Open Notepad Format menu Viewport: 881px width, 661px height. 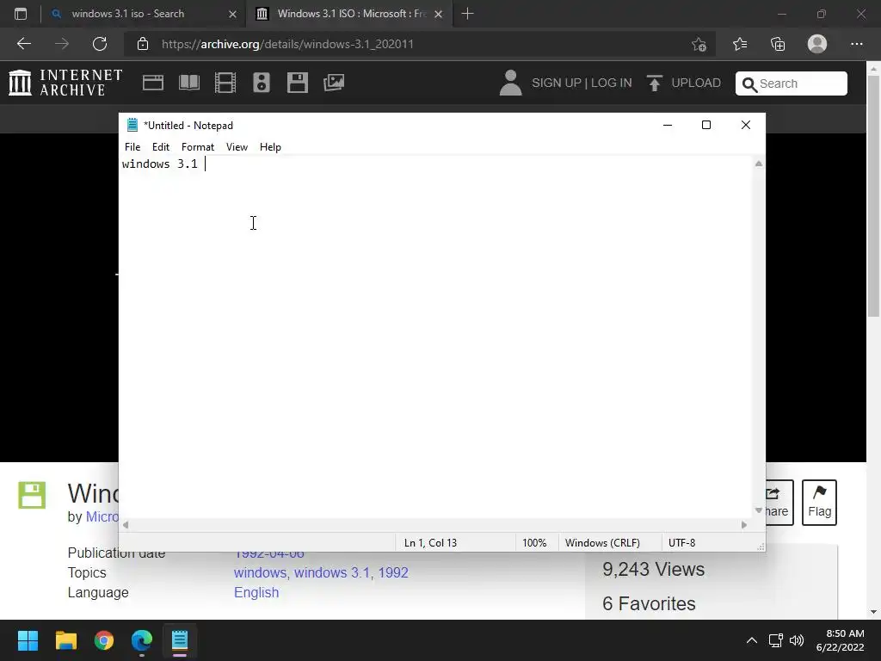(198, 146)
